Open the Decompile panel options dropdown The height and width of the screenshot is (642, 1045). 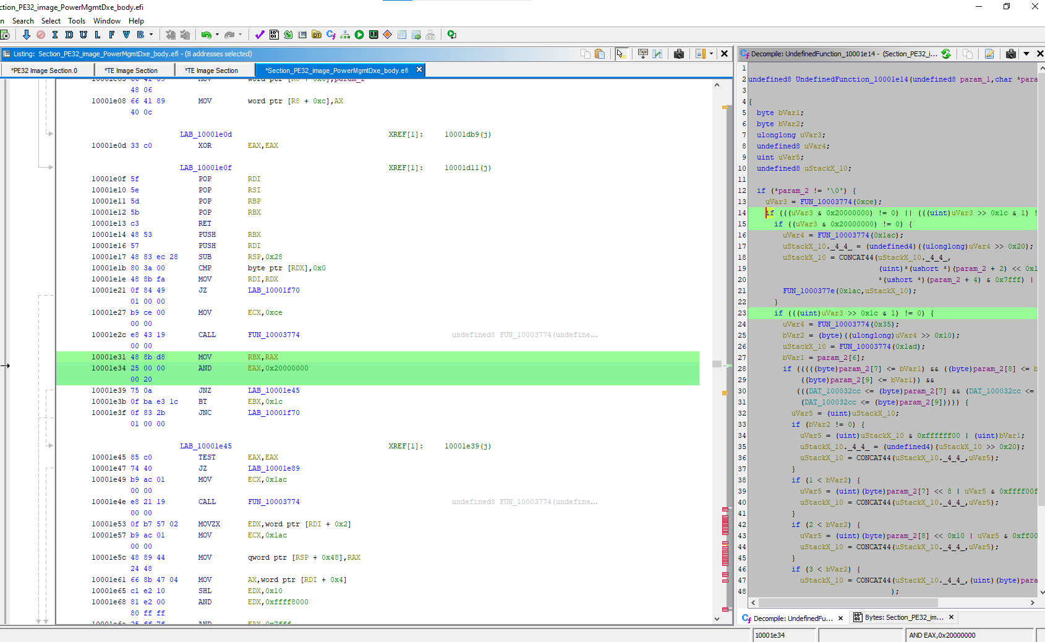pyautogui.click(x=1026, y=54)
